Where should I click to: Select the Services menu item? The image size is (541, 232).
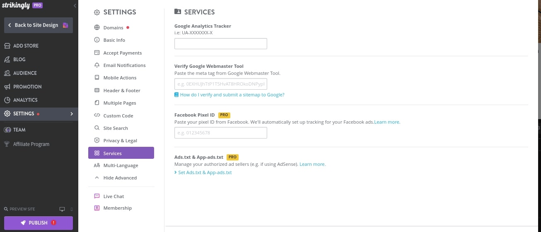pos(121,153)
